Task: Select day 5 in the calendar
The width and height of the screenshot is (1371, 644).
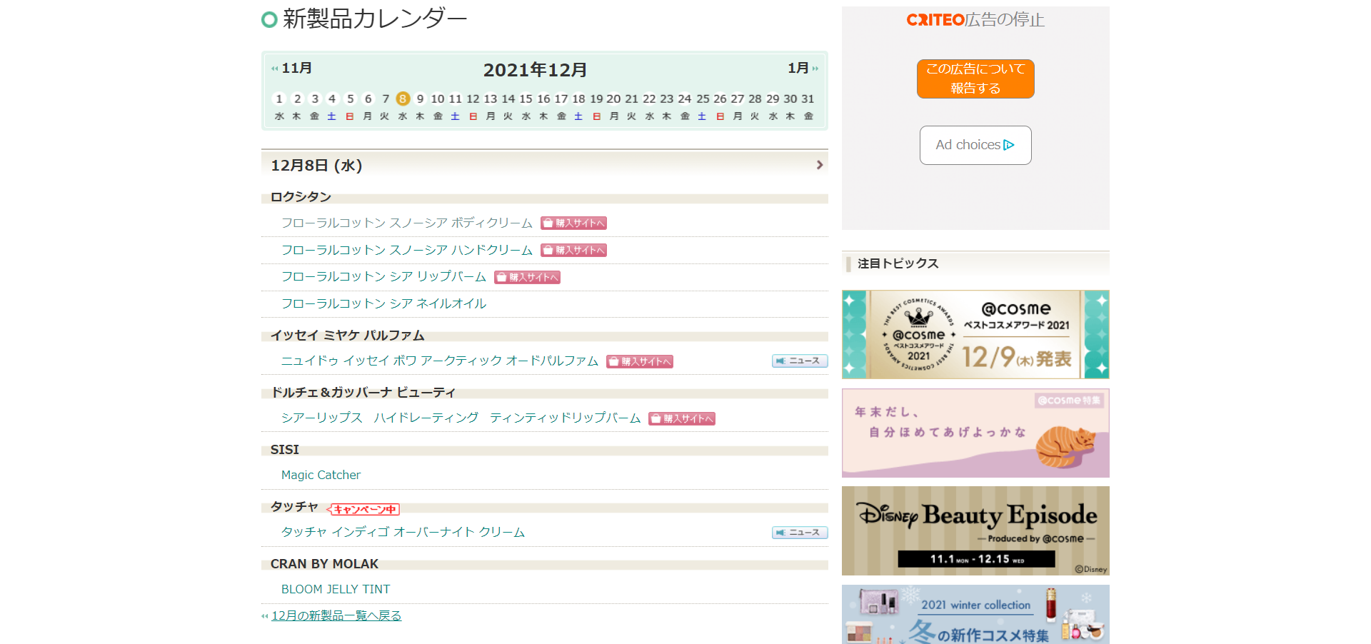Action: coord(351,99)
